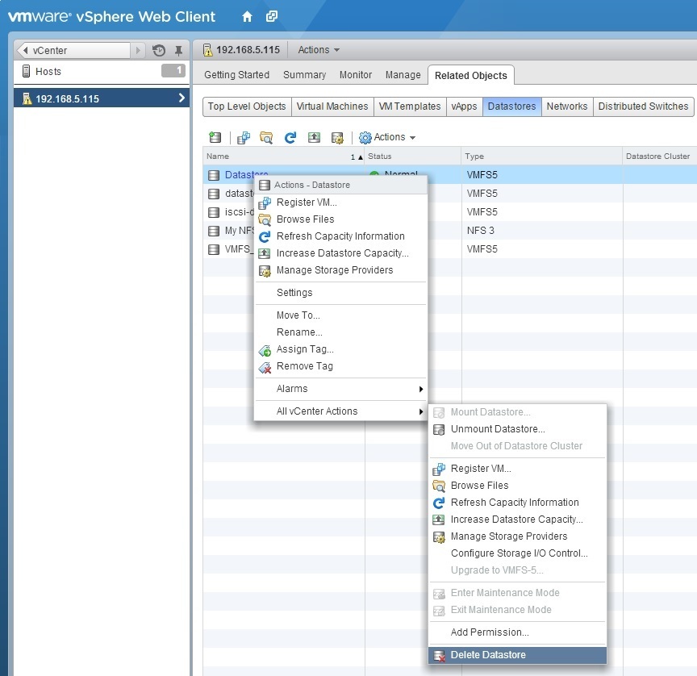Choose Settings in the datastore context menu

340,293
